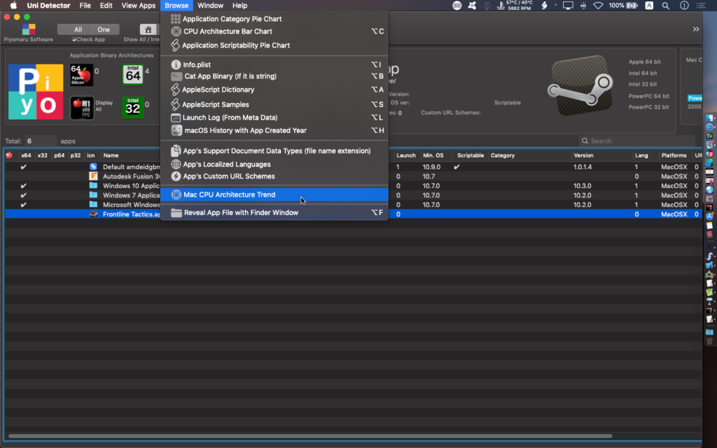717x448 pixels.
Task: Open the View Apps menu
Action: pyautogui.click(x=139, y=6)
